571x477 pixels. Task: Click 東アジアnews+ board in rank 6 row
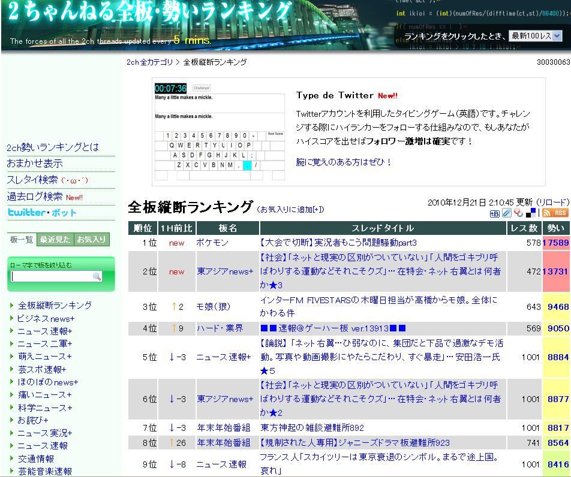[225, 399]
